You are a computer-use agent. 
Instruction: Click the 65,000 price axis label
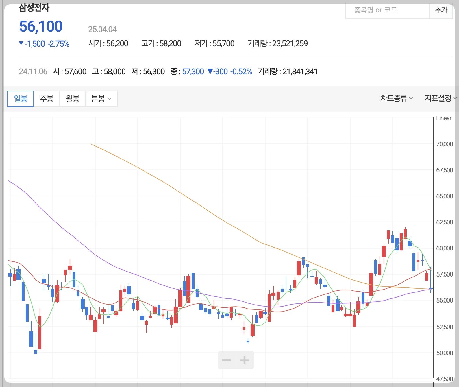tap(445, 196)
